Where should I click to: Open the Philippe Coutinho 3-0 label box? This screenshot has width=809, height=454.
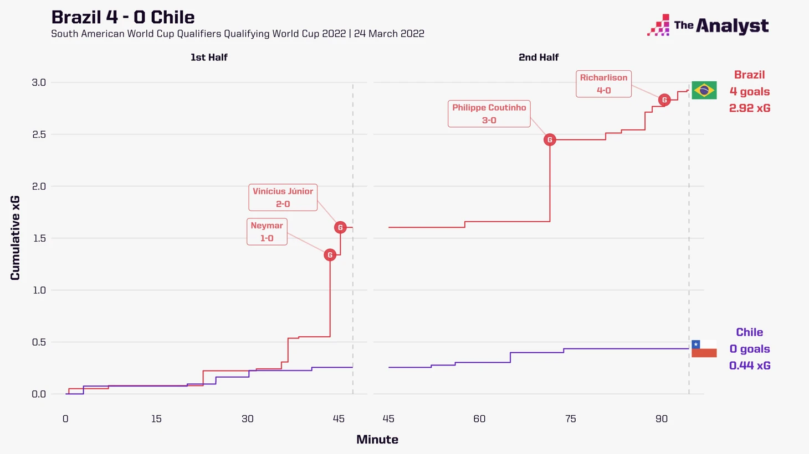pos(489,114)
